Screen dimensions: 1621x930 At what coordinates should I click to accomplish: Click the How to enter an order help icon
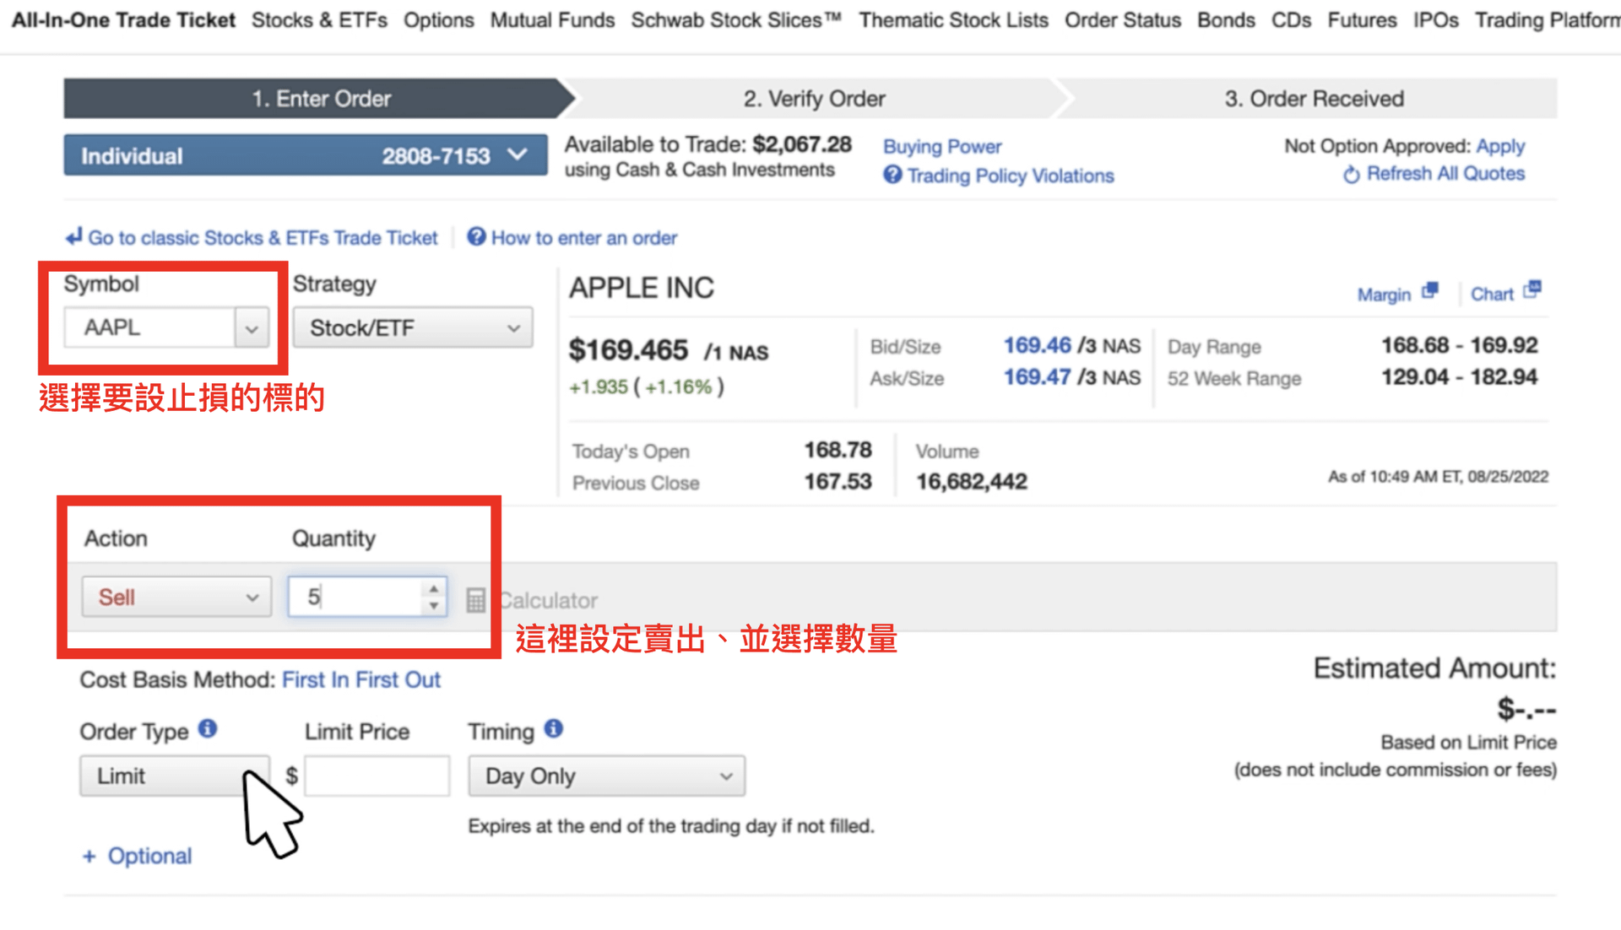(476, 237)
